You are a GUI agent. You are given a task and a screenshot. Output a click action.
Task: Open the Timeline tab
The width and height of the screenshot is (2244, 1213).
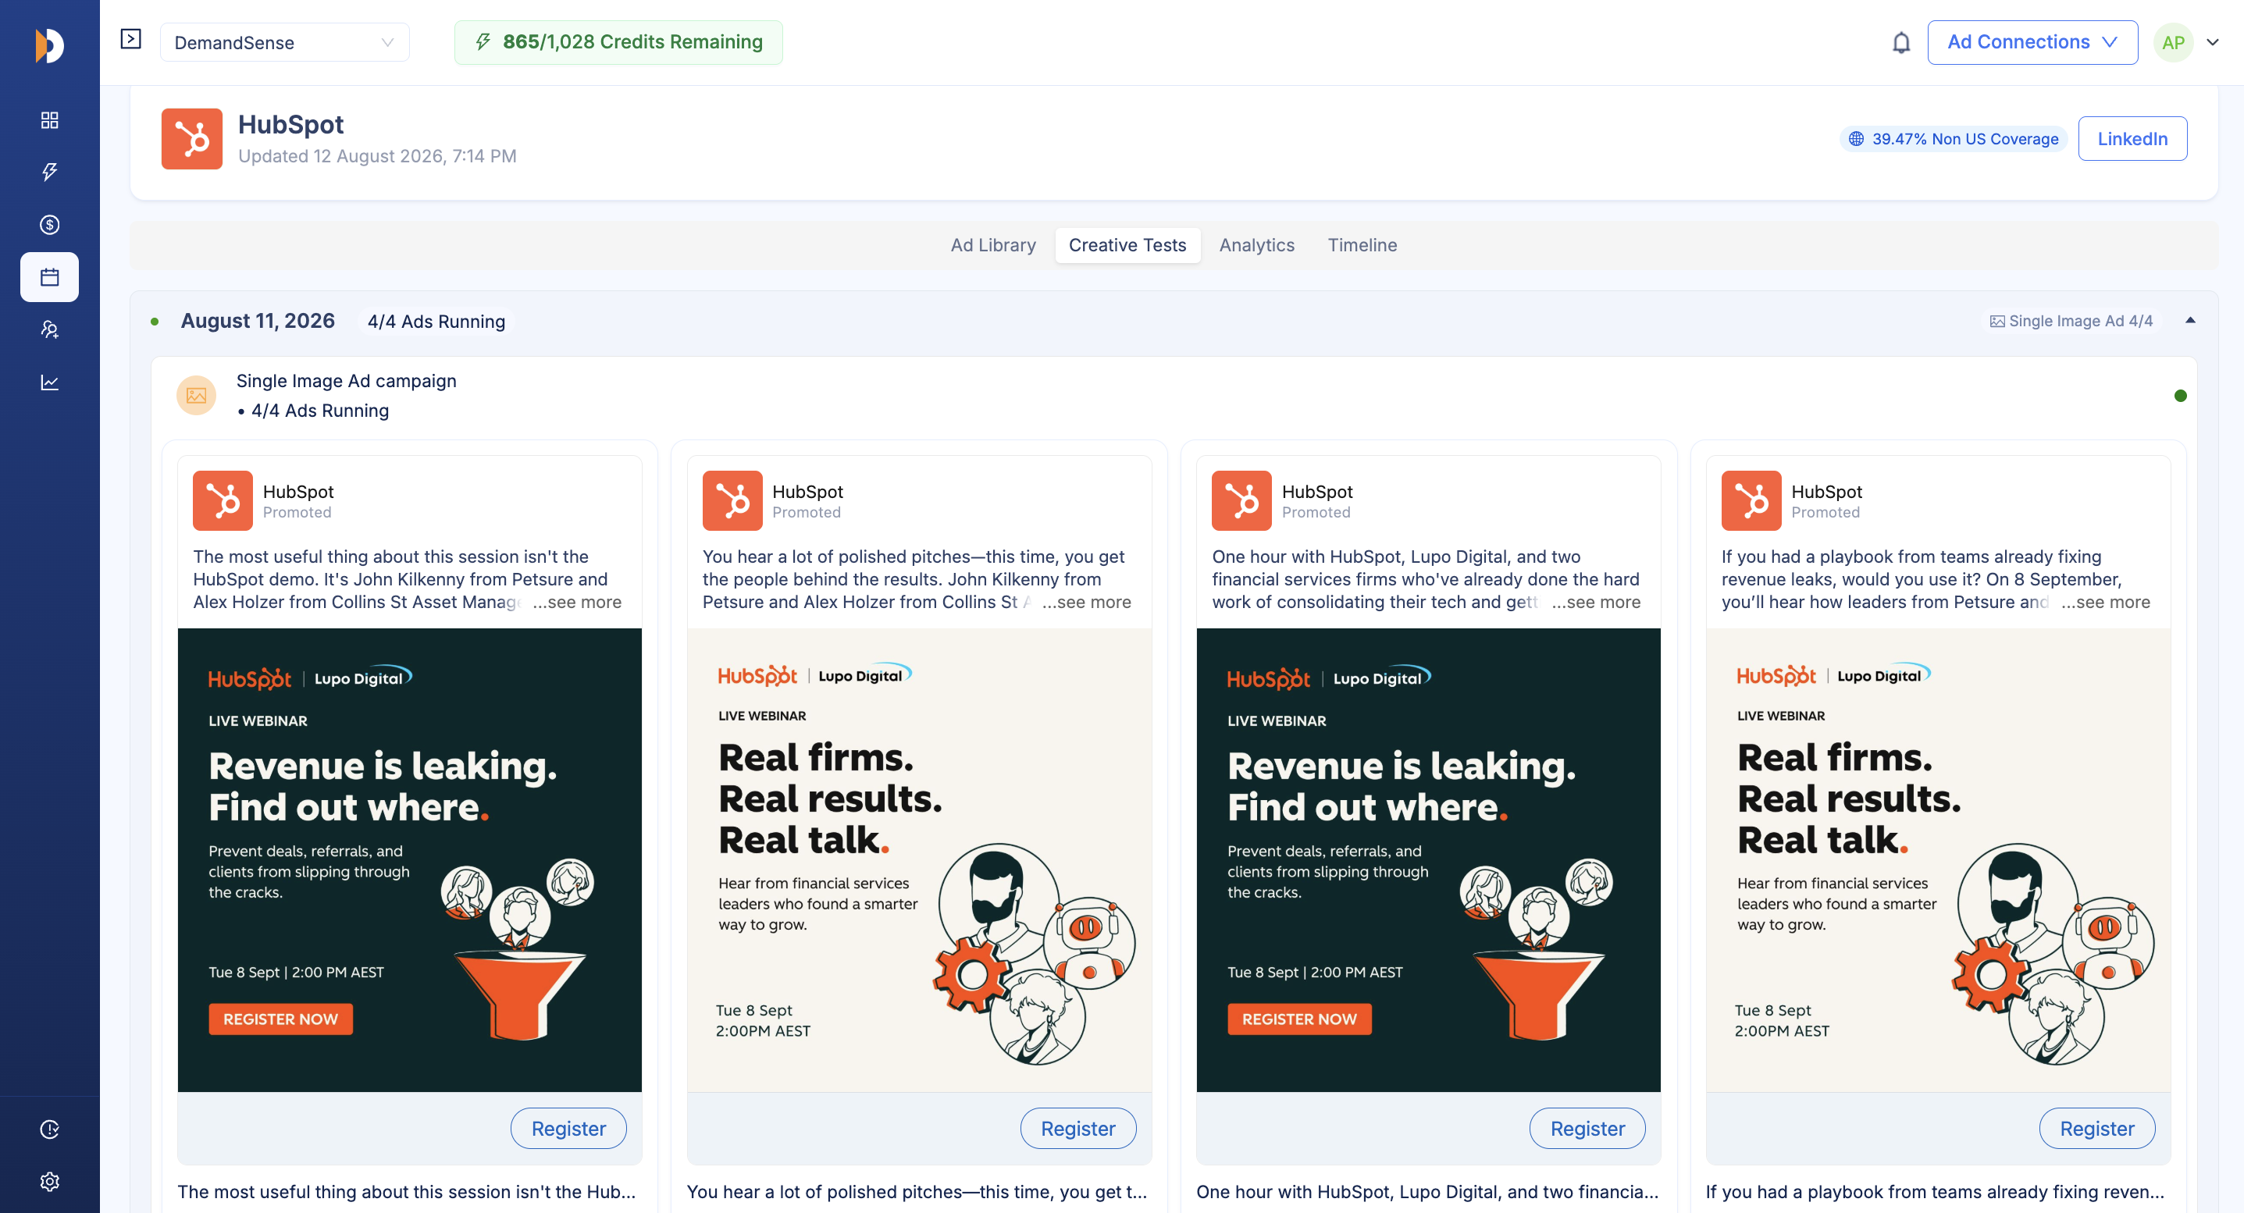click(1362, 244)
